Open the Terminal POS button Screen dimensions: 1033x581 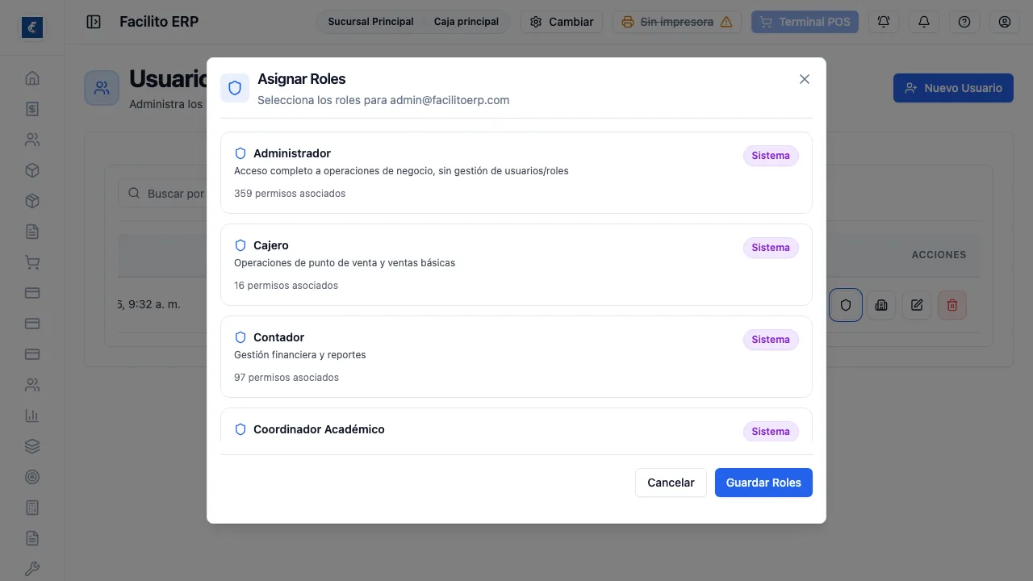click(x=805, y=22)
